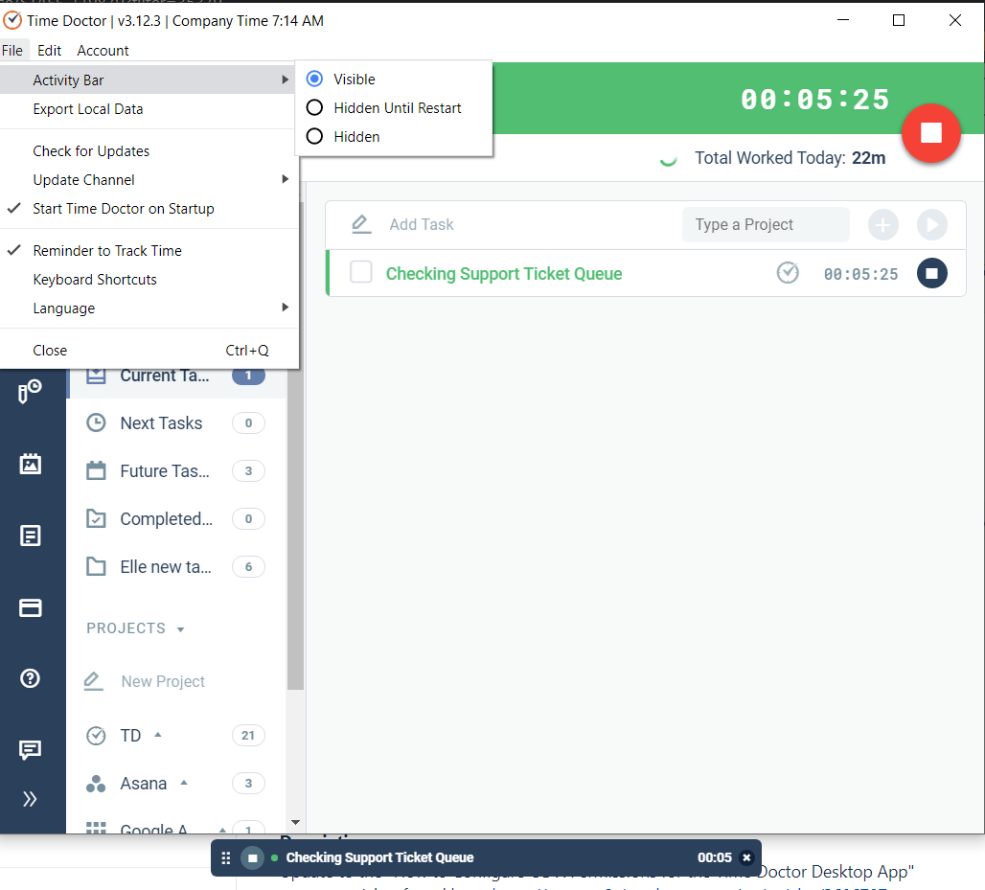985x890 pixels.
Task: Collapse the PROJECTS section dropdown arrow
Action: [181, 629]
